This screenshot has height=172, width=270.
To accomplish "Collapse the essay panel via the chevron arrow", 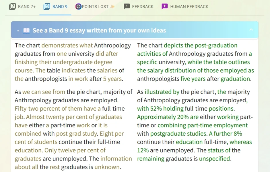I will (251, 30).
